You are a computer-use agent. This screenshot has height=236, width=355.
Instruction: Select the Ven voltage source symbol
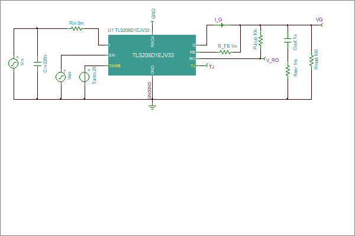tap(61, 77)
